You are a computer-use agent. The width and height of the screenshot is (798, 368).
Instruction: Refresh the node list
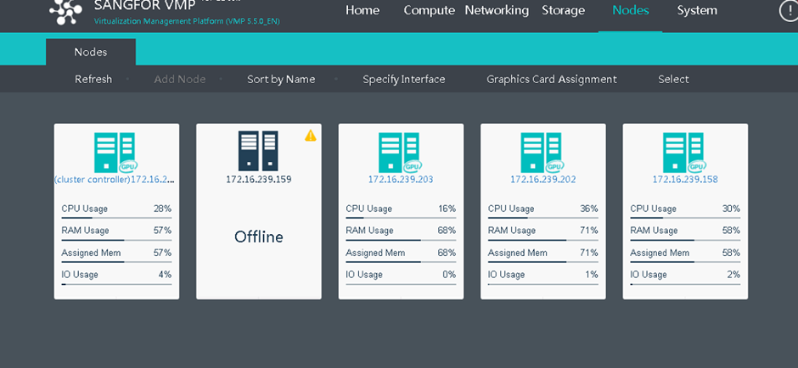pyautogui.click(x=93, y=80)
